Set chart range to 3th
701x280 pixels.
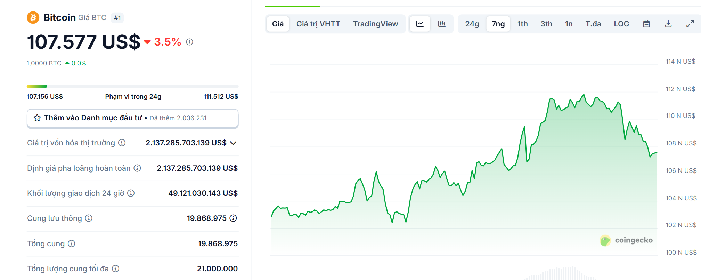[x=546, y=24]
